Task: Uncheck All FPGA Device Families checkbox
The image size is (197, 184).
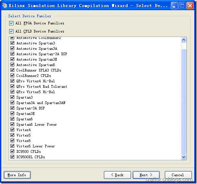Action: (11, 23)
